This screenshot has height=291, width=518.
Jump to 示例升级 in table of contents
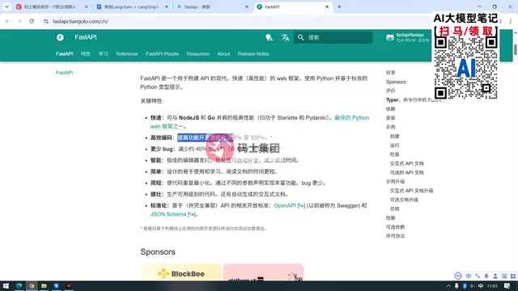coord(395,181)
